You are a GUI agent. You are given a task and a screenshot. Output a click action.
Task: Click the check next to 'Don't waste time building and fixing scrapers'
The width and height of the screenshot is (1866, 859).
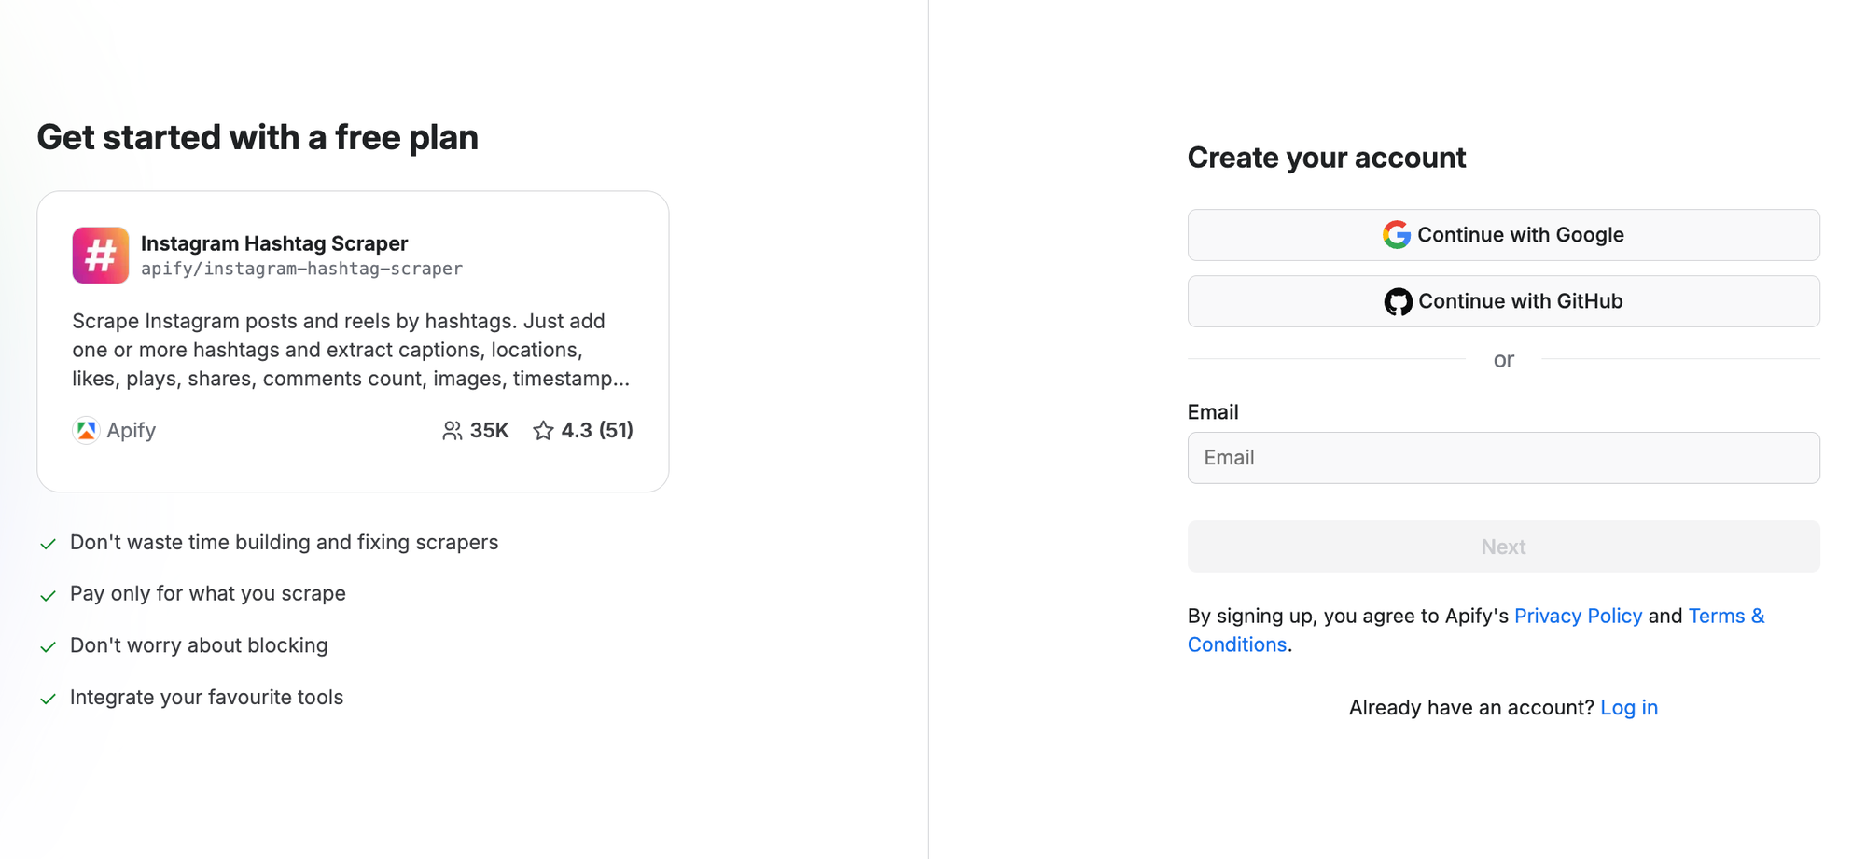tap(49, 543)
